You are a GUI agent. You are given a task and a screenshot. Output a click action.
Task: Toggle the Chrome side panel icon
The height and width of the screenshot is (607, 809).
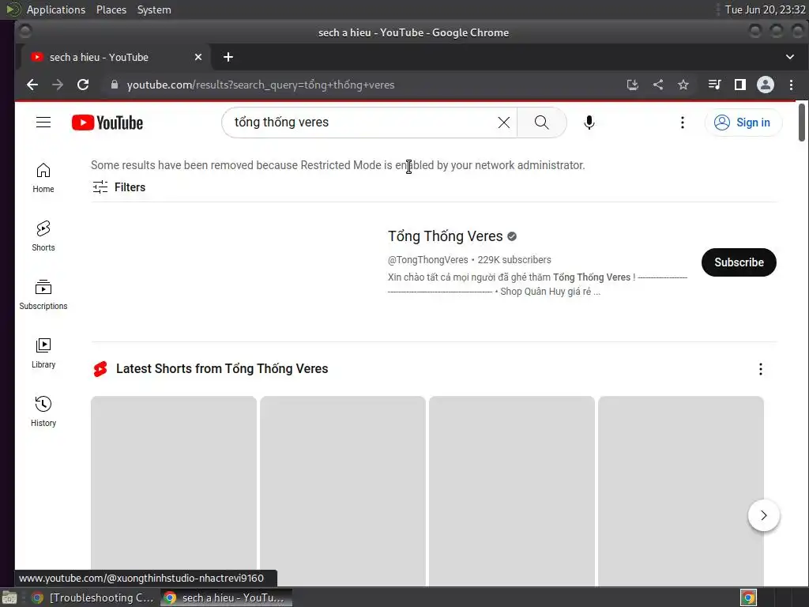pyautogui.click(x=739, y=85)
